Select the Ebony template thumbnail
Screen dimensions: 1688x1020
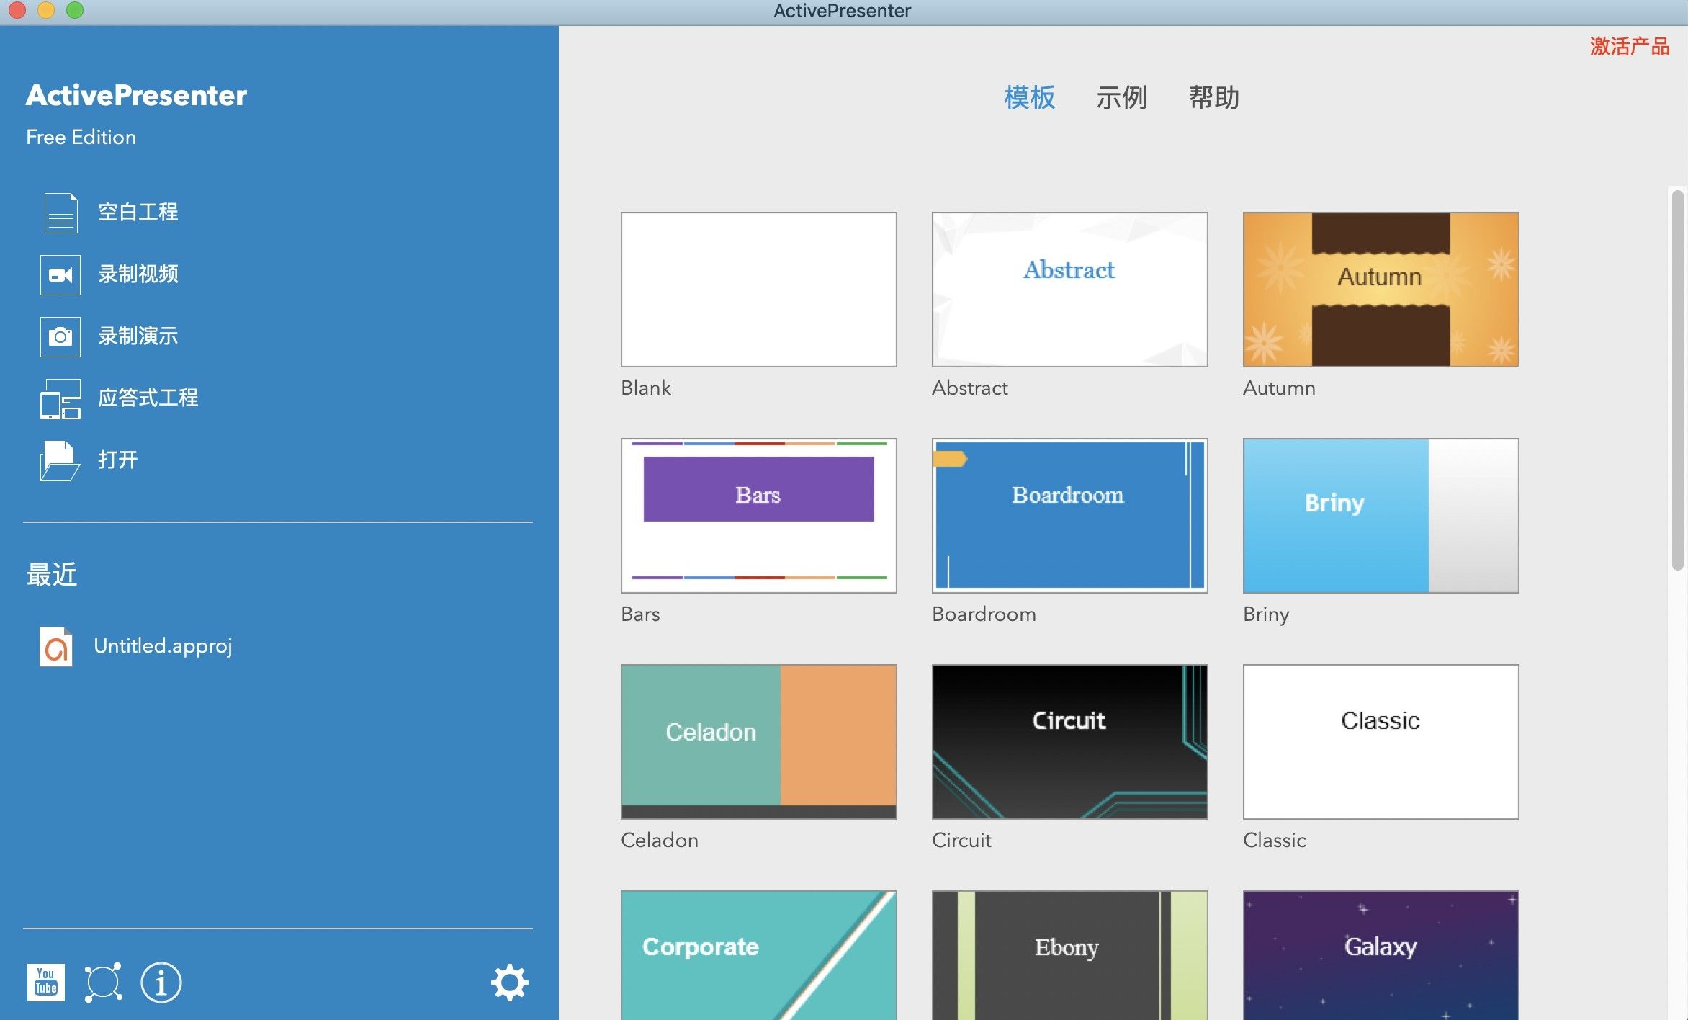[1070, 955]
